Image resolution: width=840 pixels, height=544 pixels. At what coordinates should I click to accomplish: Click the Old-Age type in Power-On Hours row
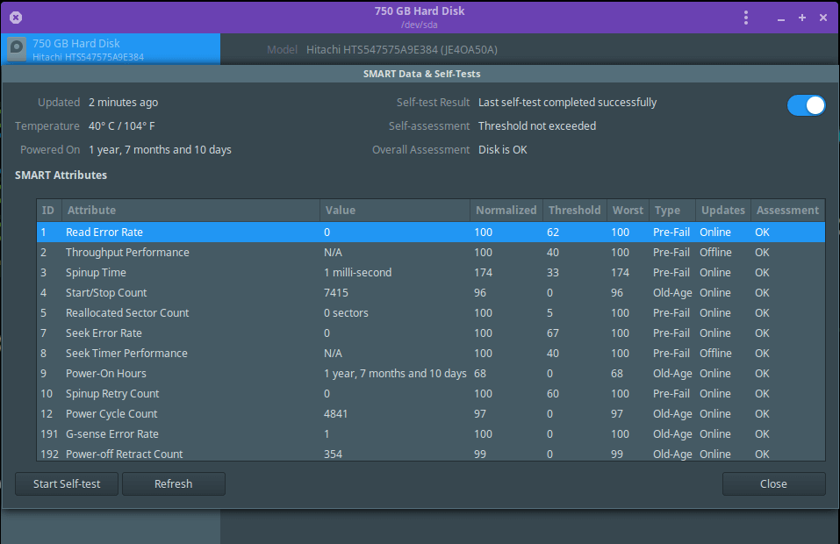(x=672, y=374)
